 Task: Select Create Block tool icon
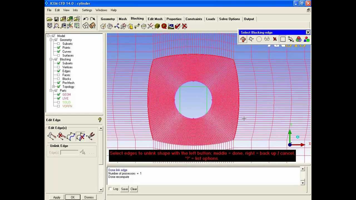(103, 26)
